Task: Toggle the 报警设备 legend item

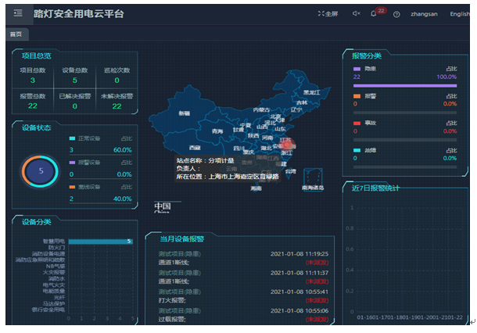Action: point(85,162)
